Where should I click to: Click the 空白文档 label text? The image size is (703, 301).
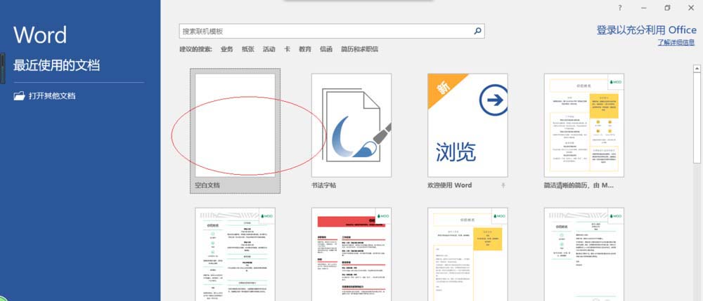pos(207,185)
